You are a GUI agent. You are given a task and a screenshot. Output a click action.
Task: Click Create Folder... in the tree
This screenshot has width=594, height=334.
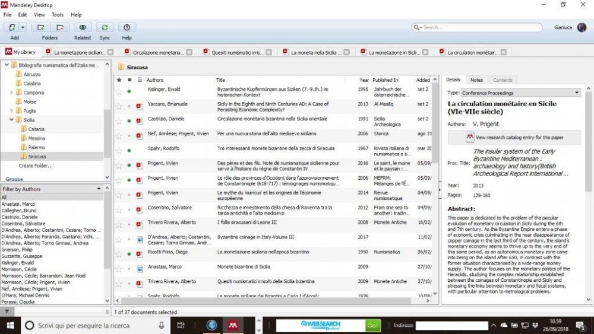[36, 166]
